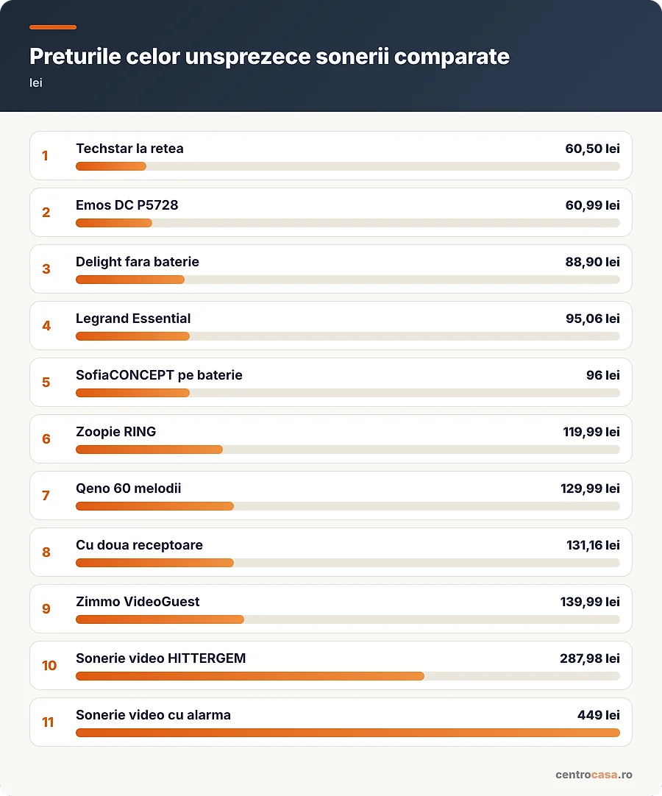Click the Techstar la retea row title
The width and height of the screenshot is (662, 796).
[129, 149]
